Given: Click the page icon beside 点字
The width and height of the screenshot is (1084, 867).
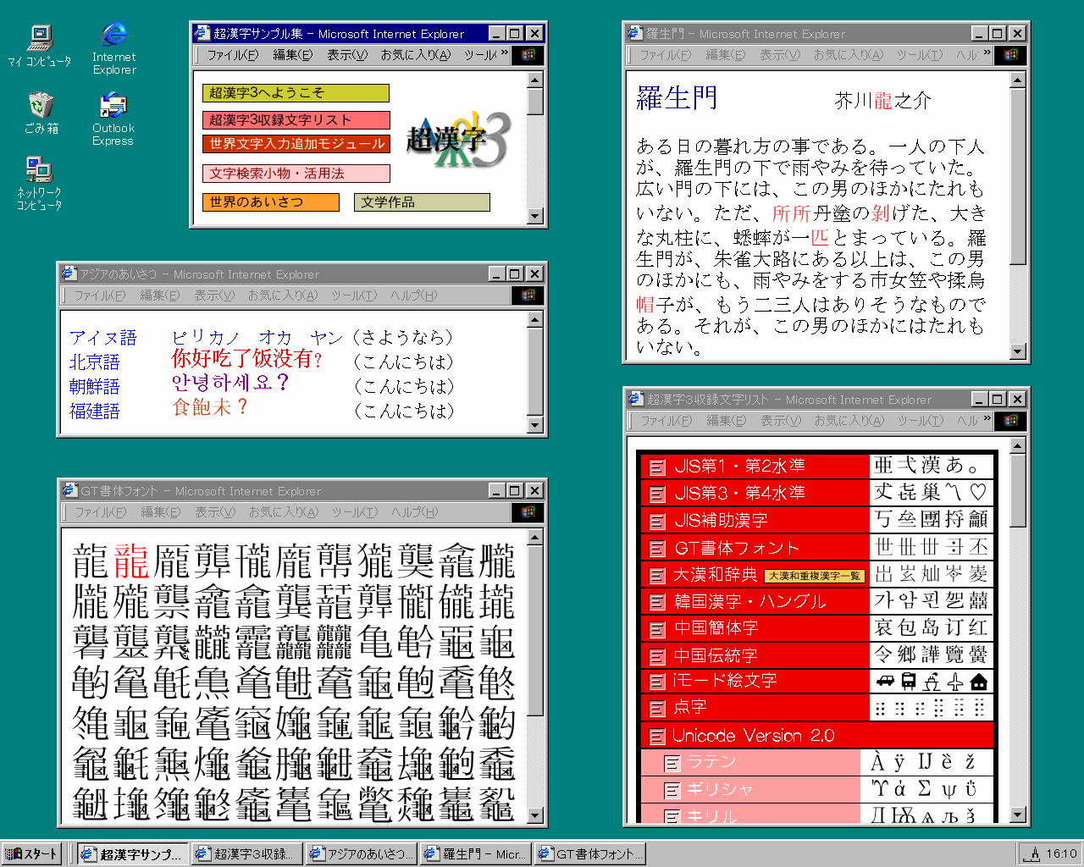Looking at the screenshot, I should (657, 708).
